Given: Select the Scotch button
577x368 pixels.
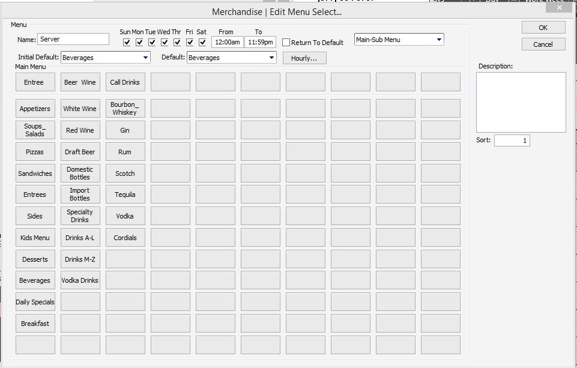Looking at the screenshot, I should (125, 173).
